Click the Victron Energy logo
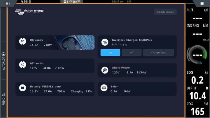This screenshot has width=210, height=118. point(29,12)
